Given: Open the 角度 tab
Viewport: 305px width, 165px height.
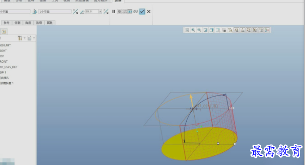Looking at the screenshot, I should coord(28,23).
